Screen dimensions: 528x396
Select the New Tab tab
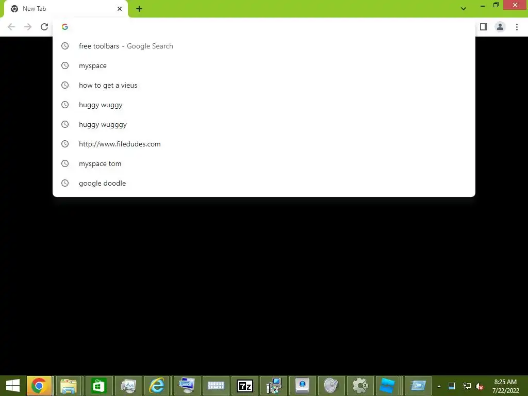coord(66,9)
